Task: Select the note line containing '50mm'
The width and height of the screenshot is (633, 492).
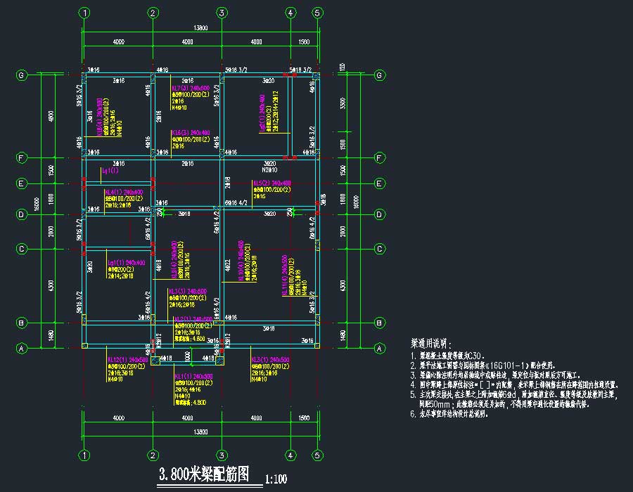Action: (x=504, y=403)
